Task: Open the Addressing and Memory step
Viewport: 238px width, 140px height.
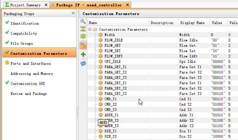Action: pos(32,74)
